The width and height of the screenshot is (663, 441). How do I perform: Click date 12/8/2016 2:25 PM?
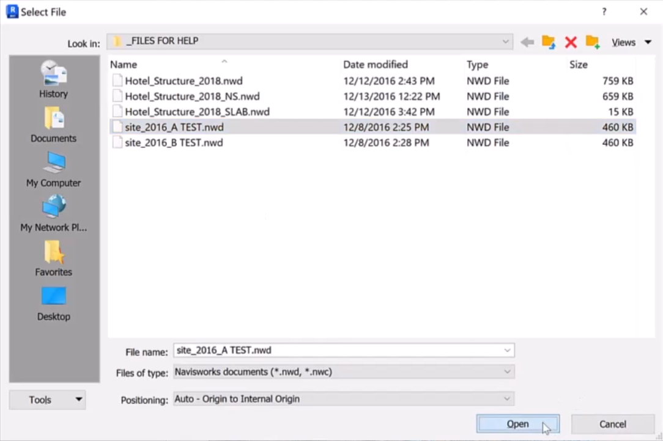click(x=386, y=127)
